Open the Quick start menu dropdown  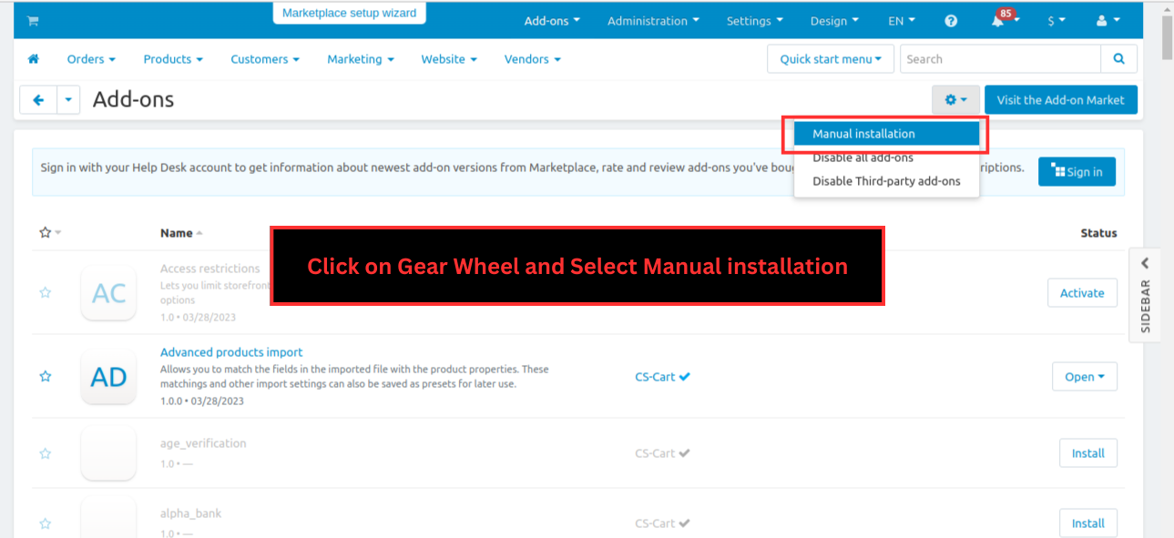831,59
